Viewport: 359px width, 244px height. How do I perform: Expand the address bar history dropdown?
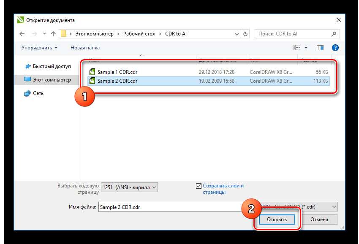pos(237,34)
